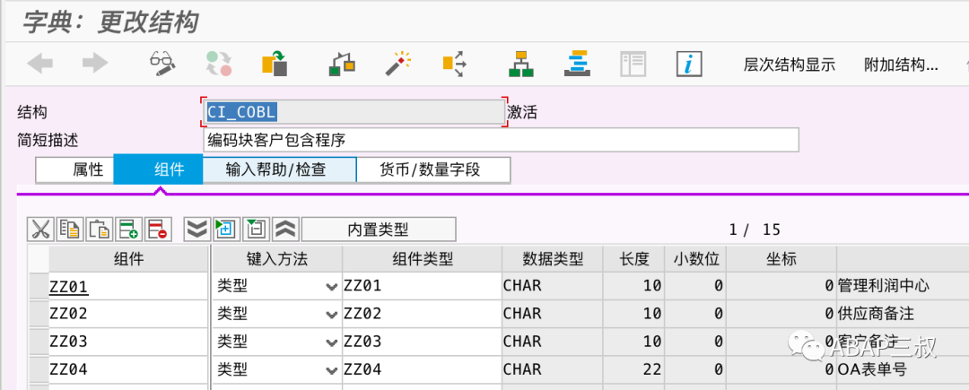This screenshot has height=390, width=969.
Task: Click CHAR data type in ZZ01 row
Action: click(x=522, y=286)
